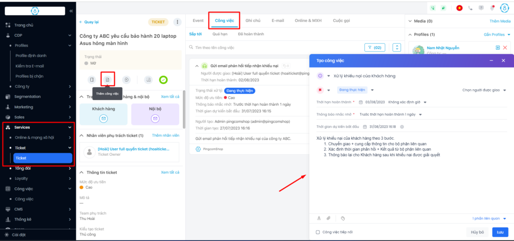The width and height of the screenshot is (514, 241).
Task: Check the Công việc tiếp nối checkbox
Action: [x=318, y=232]
